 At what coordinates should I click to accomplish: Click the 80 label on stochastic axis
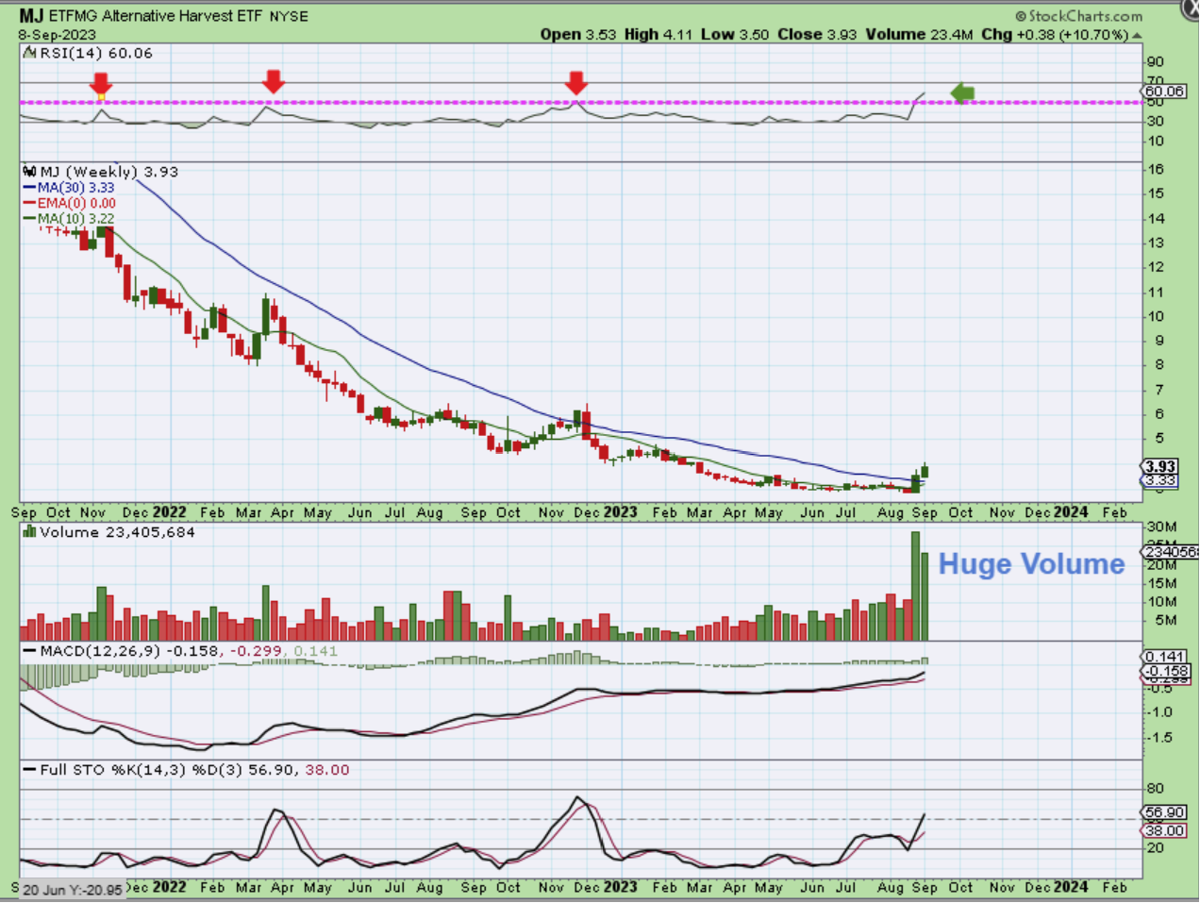1156,789
